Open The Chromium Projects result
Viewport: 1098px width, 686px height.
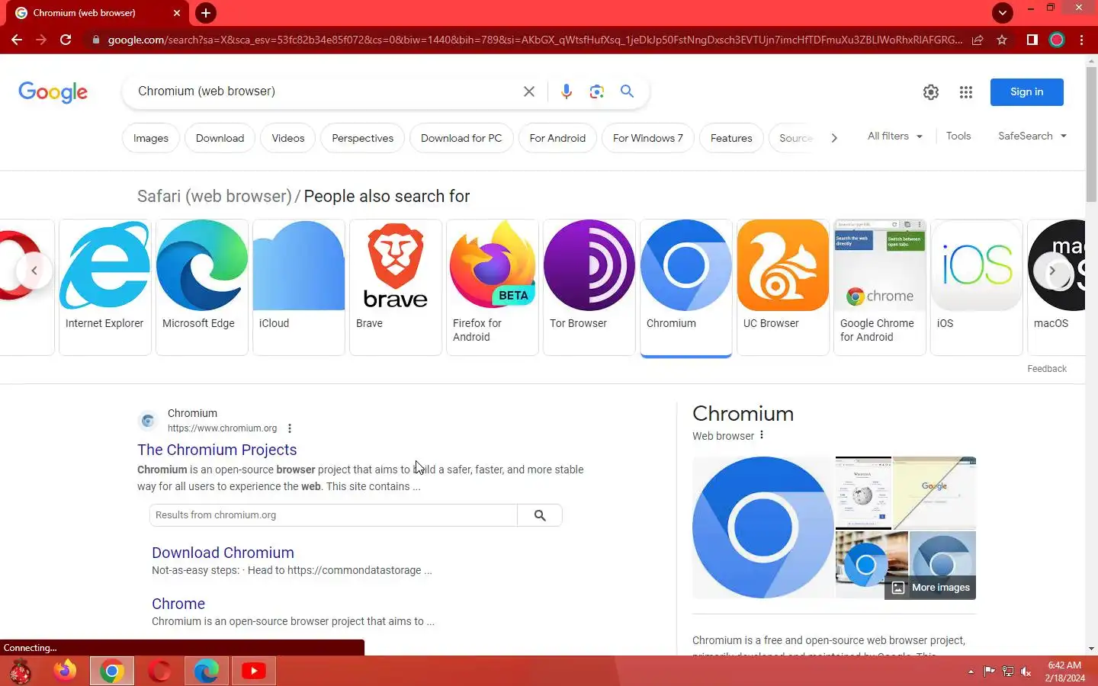pyautogui.click(x=217, y=450)
